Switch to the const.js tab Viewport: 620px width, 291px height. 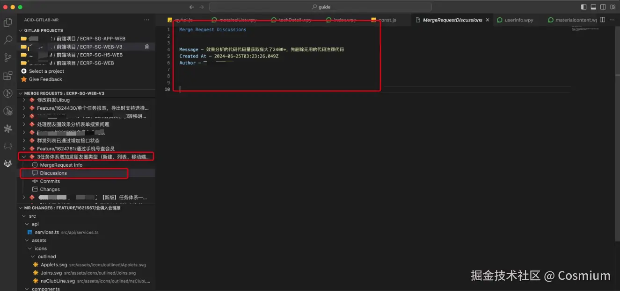(x=387, y=20)
